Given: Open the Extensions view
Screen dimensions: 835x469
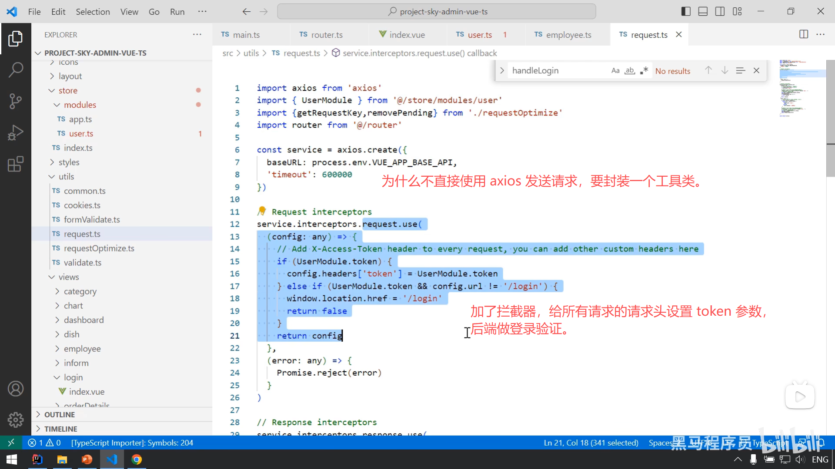Looking at the screenshot, I should point(16,164).
